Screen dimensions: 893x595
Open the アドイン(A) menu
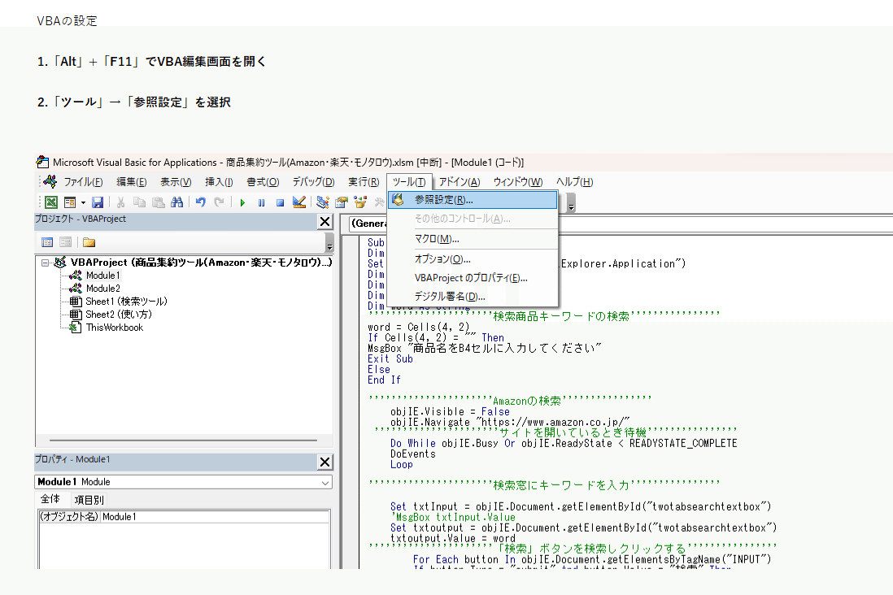pos(459,181)
